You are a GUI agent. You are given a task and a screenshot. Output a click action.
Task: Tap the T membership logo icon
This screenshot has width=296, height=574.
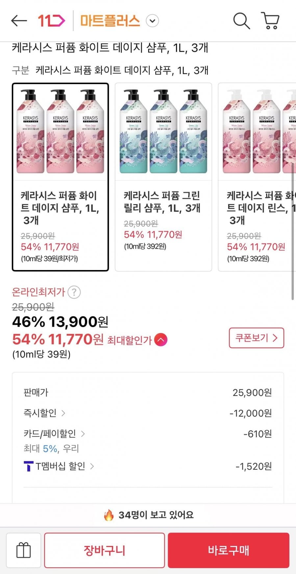click(29, 466)
